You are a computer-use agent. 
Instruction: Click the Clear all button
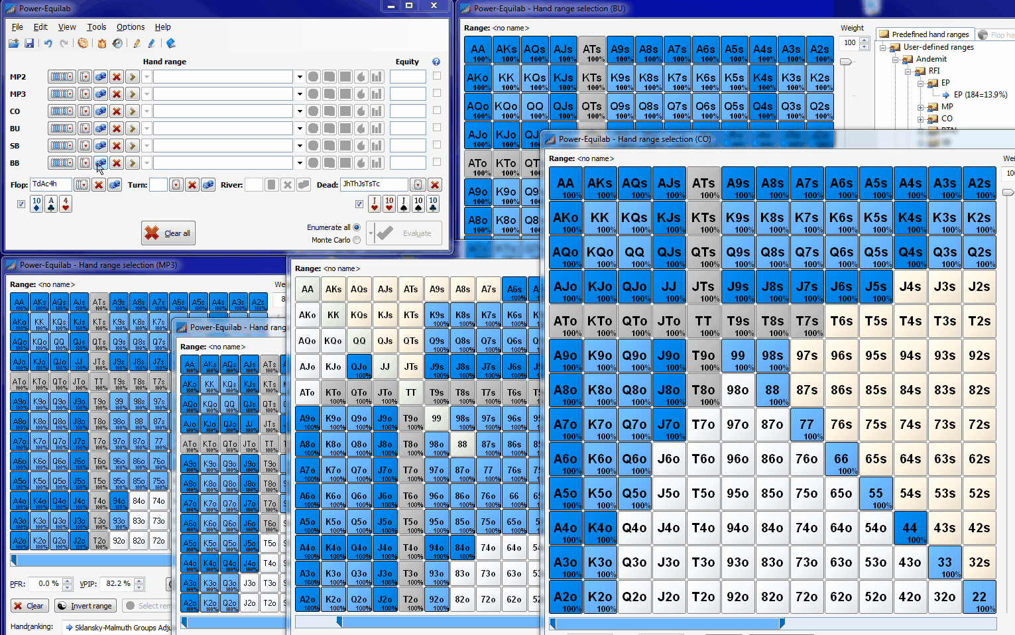click(168, 233)
